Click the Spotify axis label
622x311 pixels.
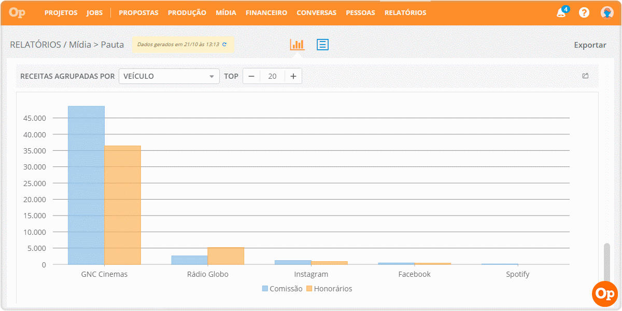point(518,274)
